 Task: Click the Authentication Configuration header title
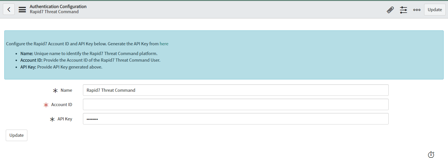tap(58, 7)
